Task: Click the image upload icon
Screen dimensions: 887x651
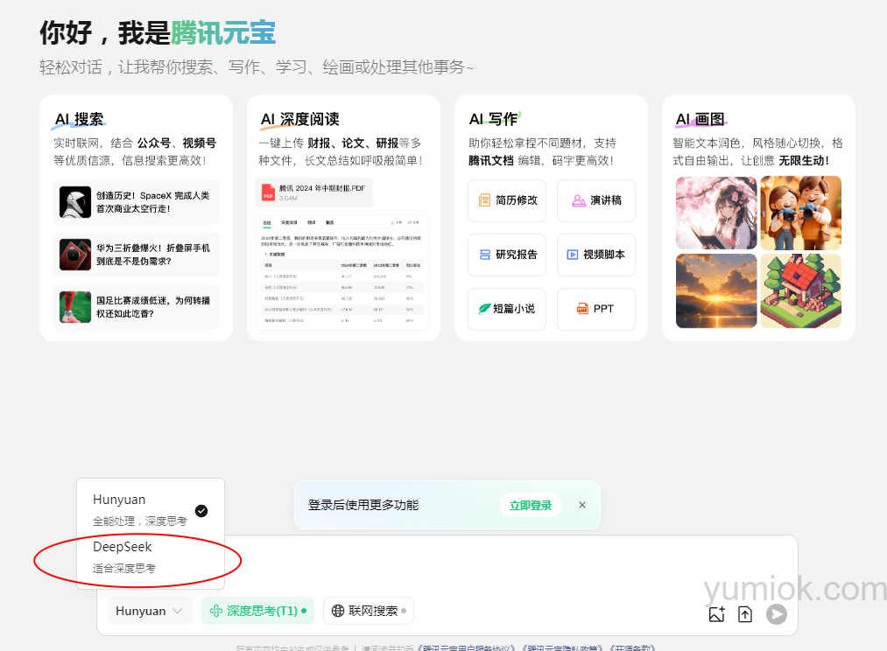Action: point(717,613)
